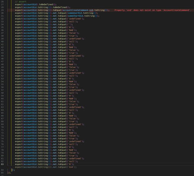Click the 'toString' call on line 60
The image size is (194, 176).
click(43, 99)
